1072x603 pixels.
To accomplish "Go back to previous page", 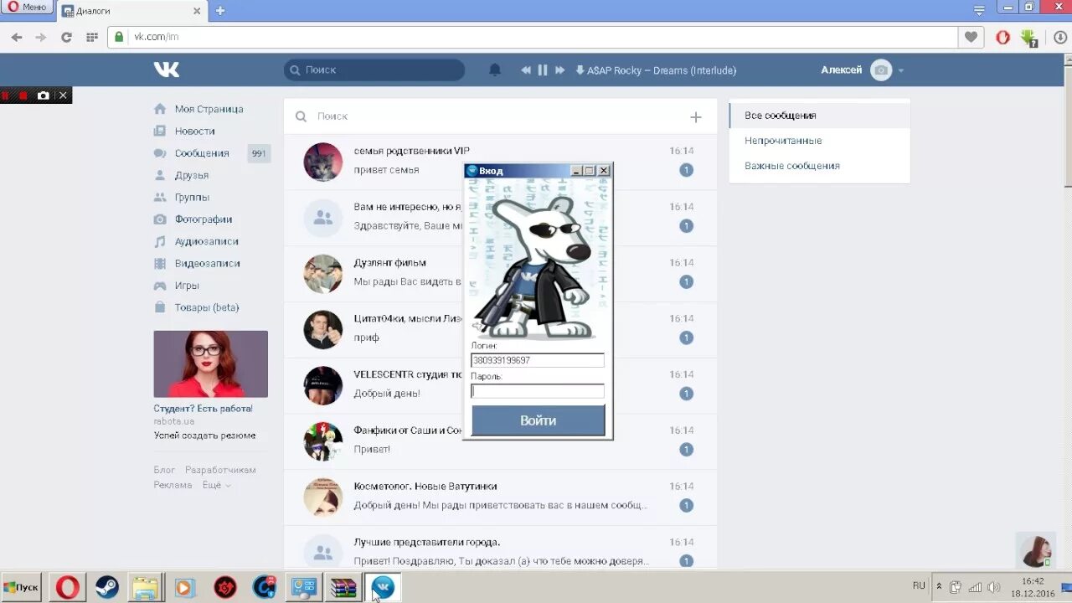I will click(x=17, y=37).
